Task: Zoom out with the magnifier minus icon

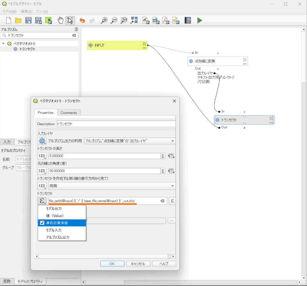Action: pyautogui.click(x=114, y=20)
